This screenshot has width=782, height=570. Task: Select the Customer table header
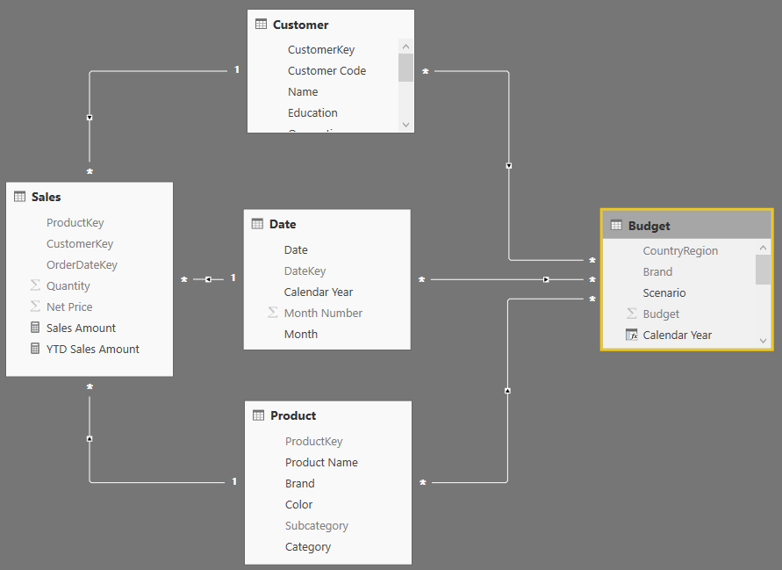(x=331, y=25)
